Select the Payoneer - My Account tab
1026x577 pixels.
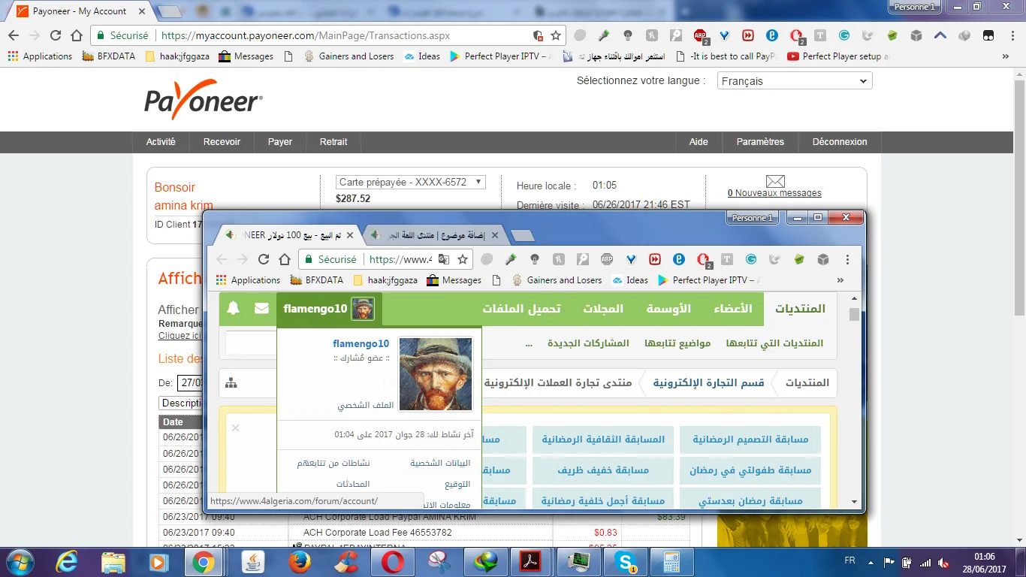pyautogui.click(x=79, y=11)
